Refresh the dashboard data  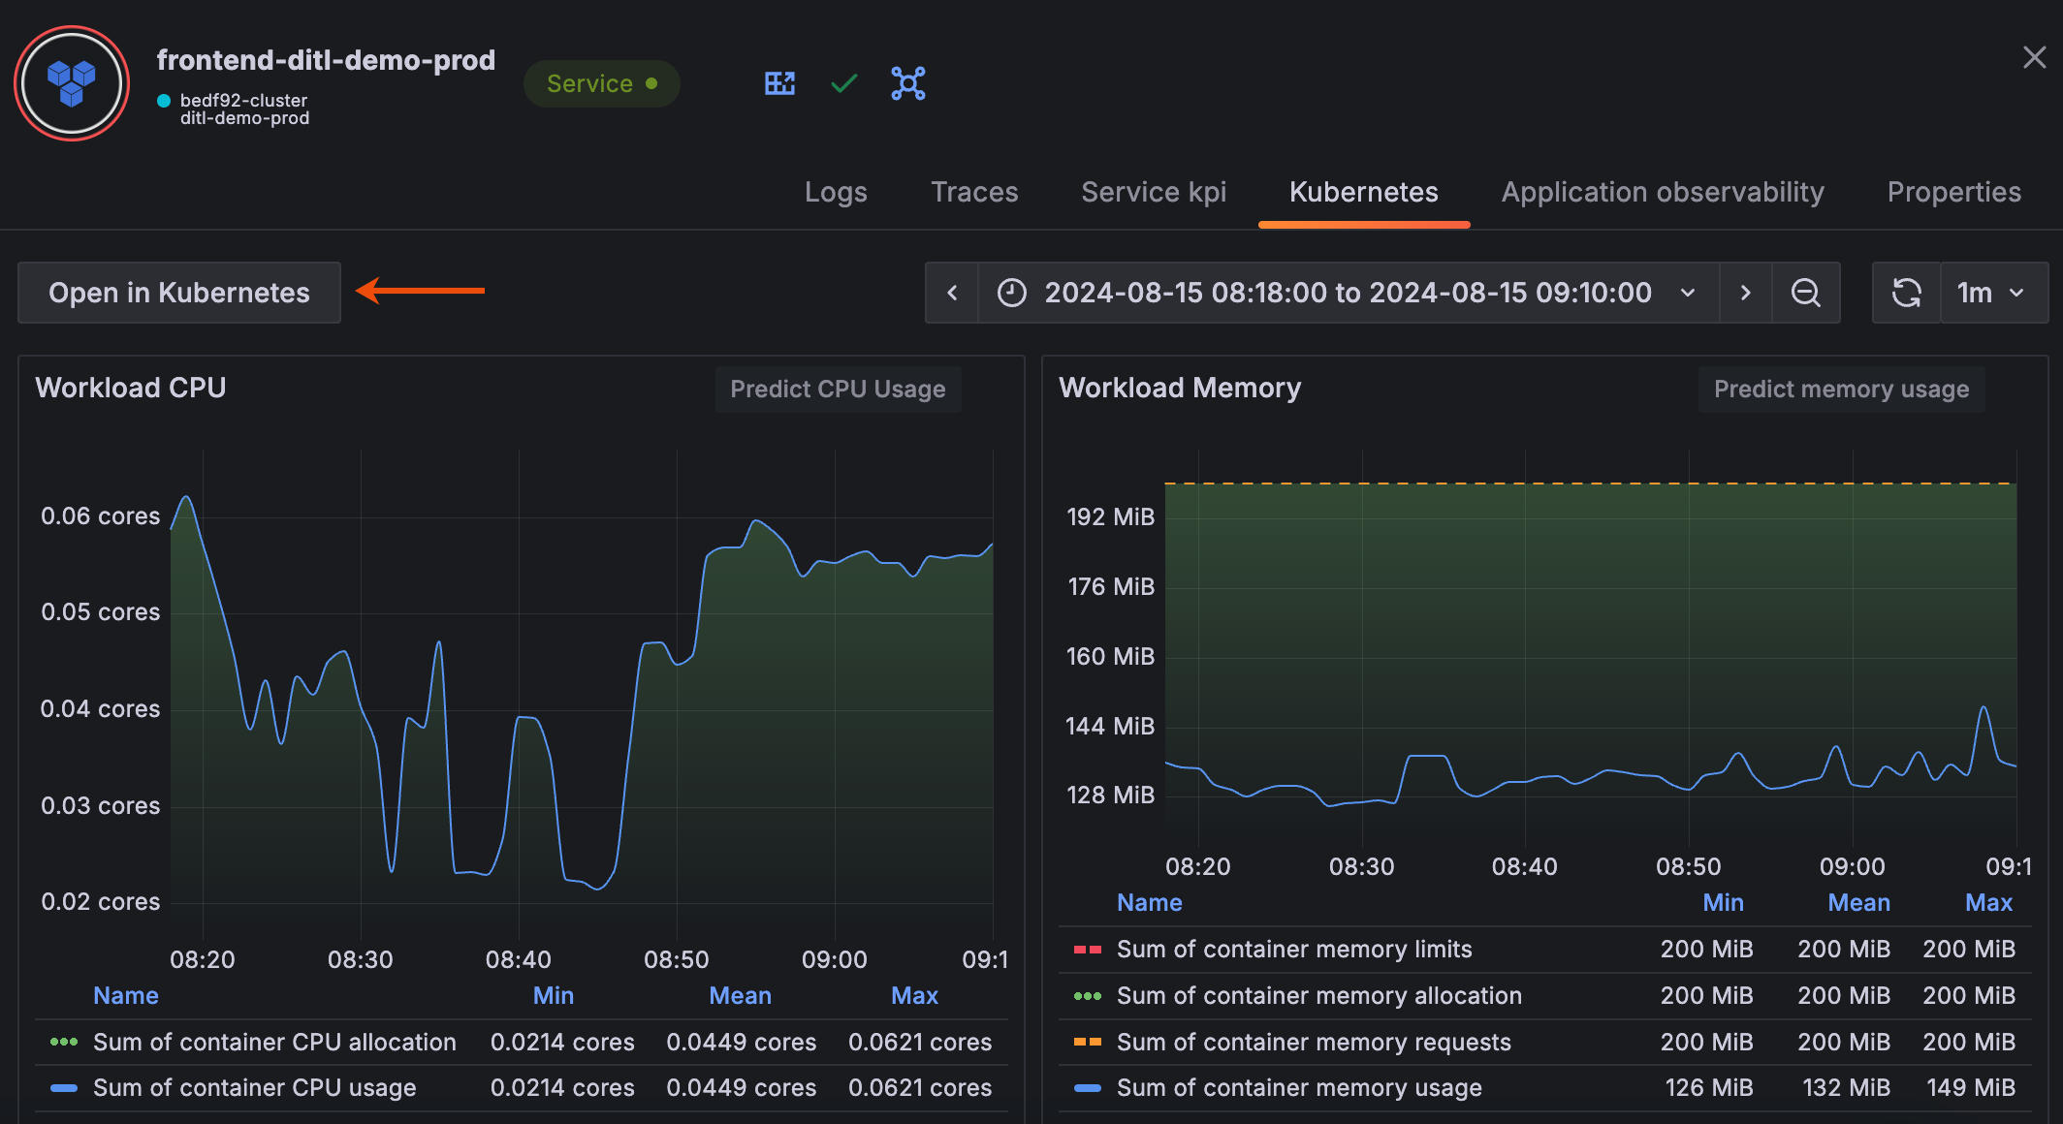point(1906,292)
